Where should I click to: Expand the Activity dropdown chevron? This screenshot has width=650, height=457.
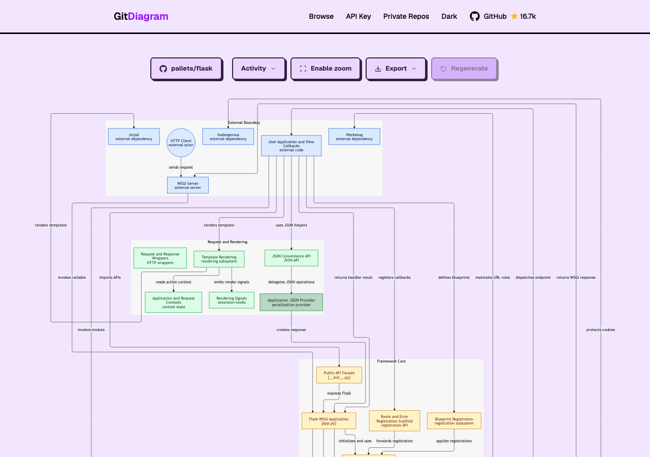[273, 69]
